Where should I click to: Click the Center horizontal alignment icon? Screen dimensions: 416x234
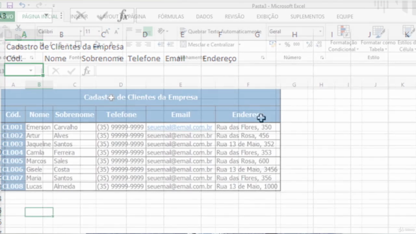pos(138,45)
